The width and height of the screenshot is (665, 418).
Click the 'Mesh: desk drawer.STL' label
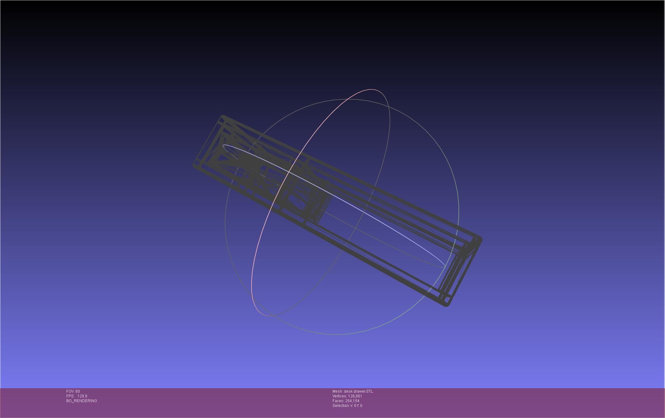tap(353, 391)
